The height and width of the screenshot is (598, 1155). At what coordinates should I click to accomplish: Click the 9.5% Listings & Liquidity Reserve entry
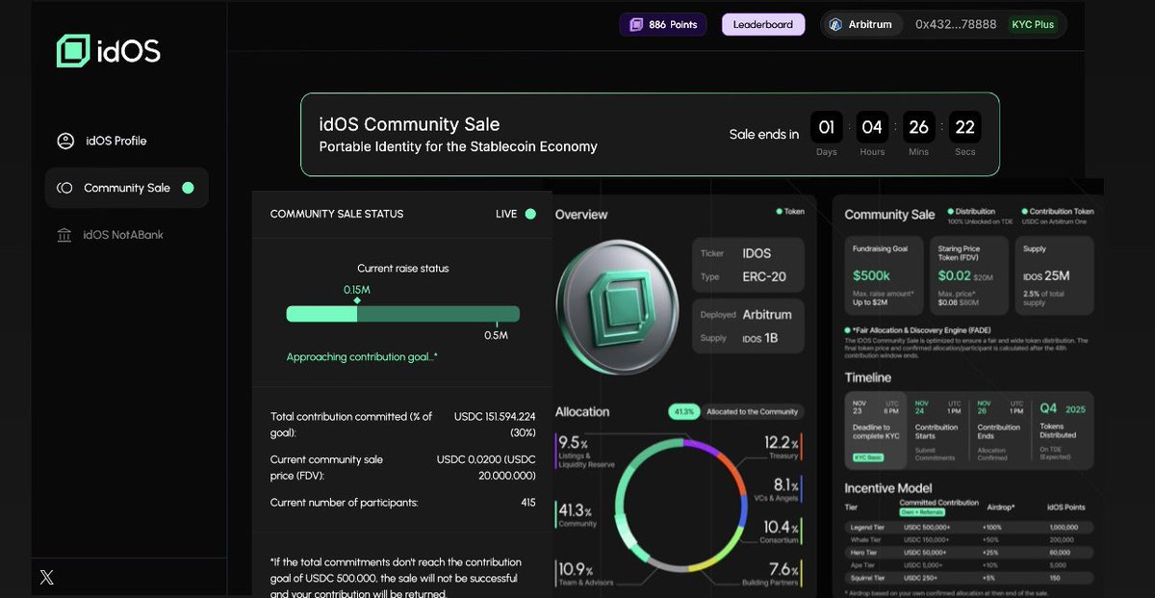click(585, 451)
